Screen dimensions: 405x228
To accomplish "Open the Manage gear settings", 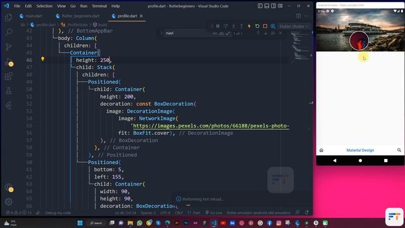I will [x=8, y=201].
